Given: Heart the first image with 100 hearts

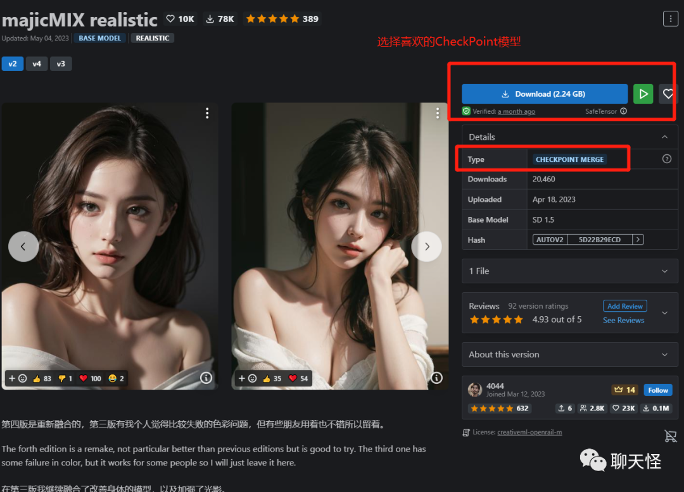Looking at the screenshot, I should pyautogui.click(x=91, y=378).
